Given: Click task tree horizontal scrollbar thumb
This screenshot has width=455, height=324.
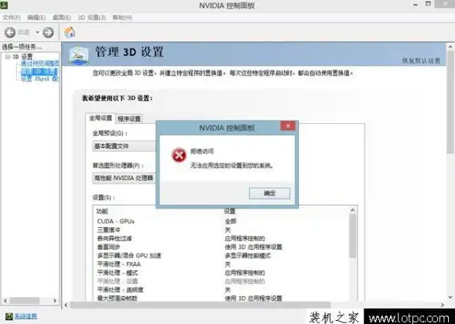Looking at the screenshot, I should point(25,301).
